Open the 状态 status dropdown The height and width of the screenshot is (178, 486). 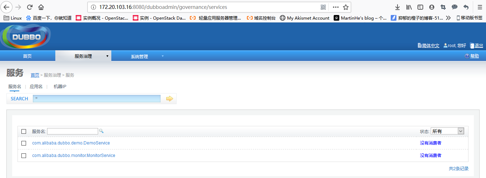(447, 131)
